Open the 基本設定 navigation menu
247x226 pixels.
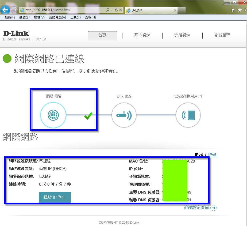tap(142, 35)
